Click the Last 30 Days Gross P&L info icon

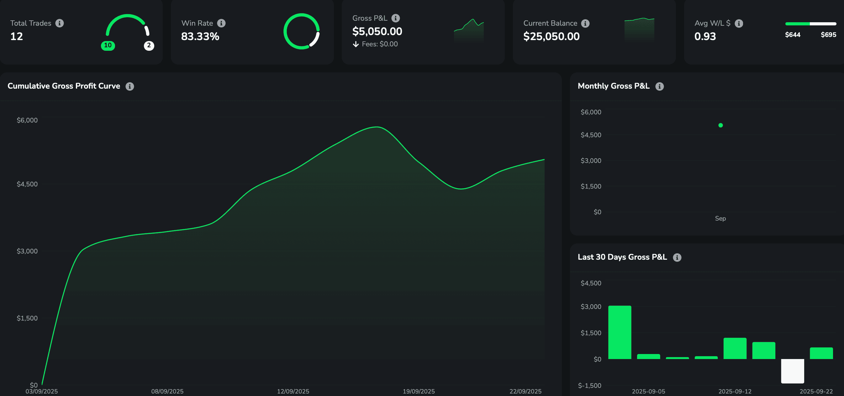677,258
